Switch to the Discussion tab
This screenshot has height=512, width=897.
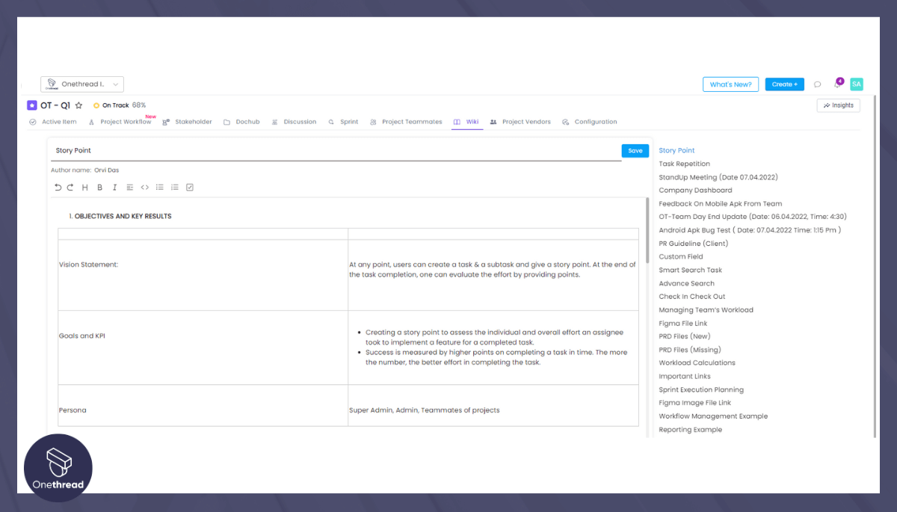[300, 121]
